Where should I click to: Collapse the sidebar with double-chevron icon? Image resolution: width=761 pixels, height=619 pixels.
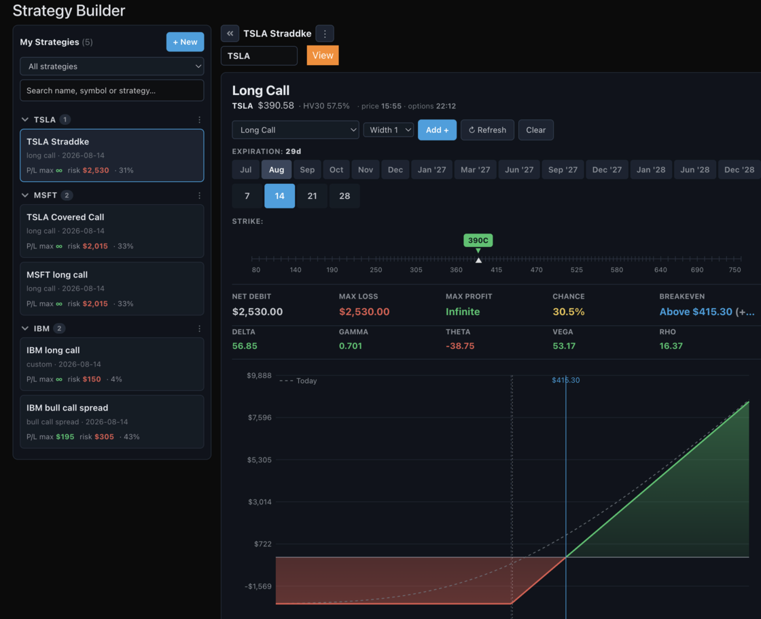coord(230,33)
